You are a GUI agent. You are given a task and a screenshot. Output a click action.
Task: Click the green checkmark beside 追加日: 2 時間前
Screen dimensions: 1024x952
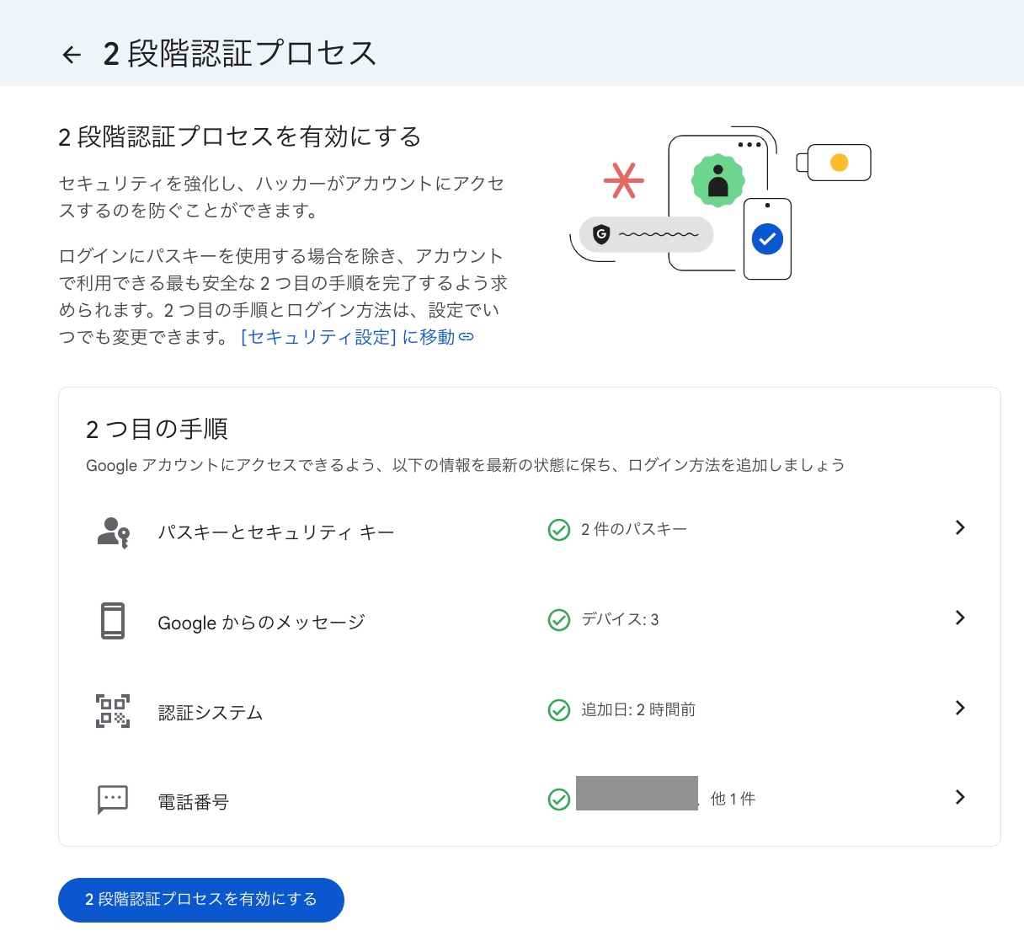(559, 710)
